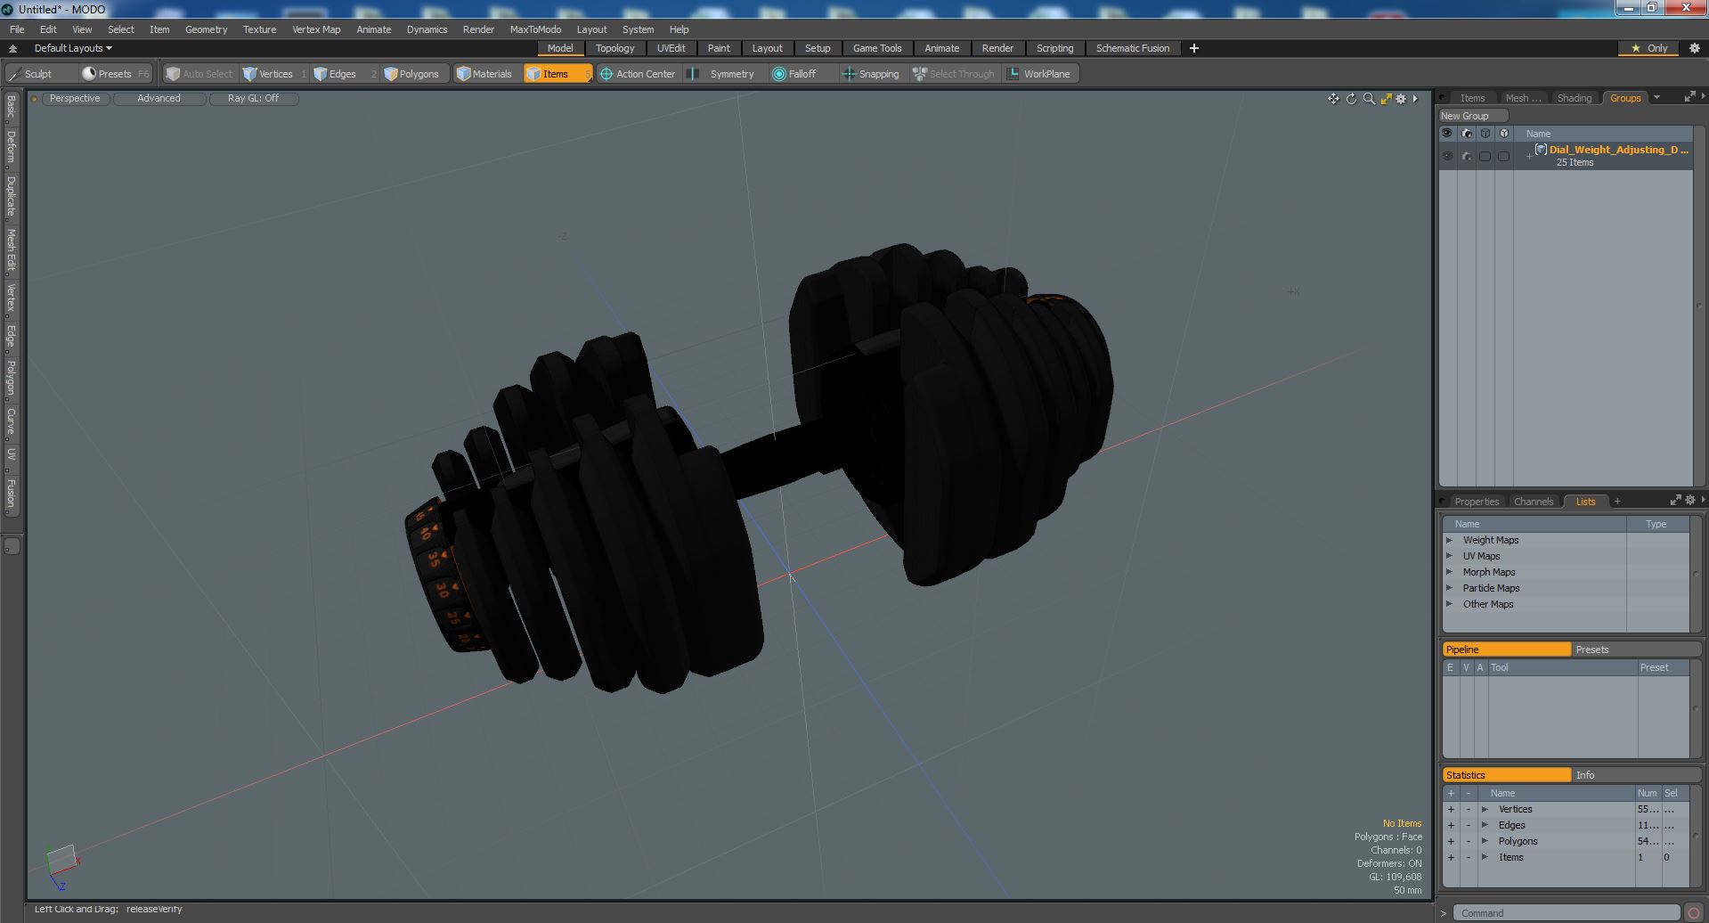This screenshot has height=923, width=1709.
Task: Switch to the Topology layout tab
Action: [614, 48]
